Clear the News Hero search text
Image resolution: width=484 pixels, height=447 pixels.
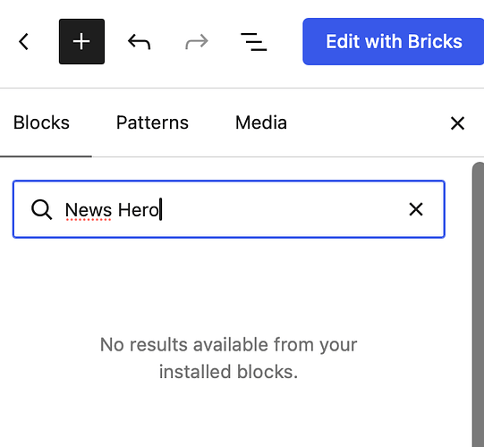(x=416, y=209)
